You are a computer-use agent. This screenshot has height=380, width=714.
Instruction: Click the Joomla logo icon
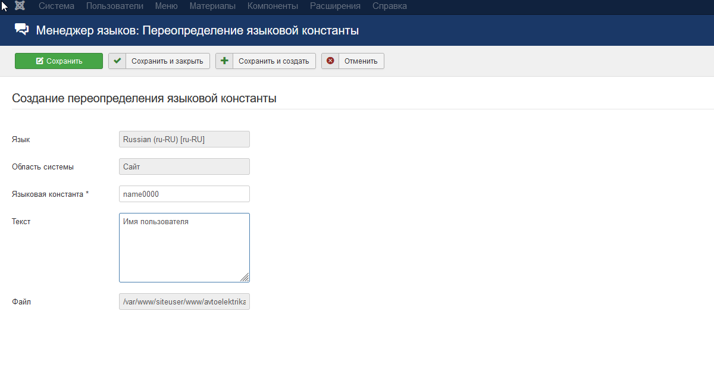[x=20, y=6]
